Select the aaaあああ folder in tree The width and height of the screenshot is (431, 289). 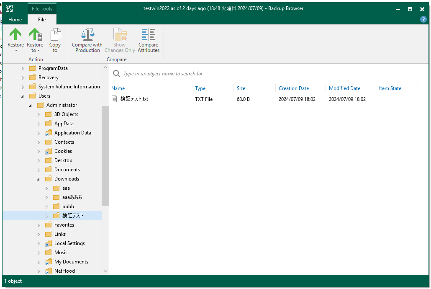[x=72, y=197]
